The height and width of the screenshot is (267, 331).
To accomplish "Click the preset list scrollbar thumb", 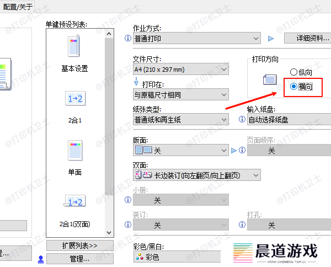I will (109, 115).
